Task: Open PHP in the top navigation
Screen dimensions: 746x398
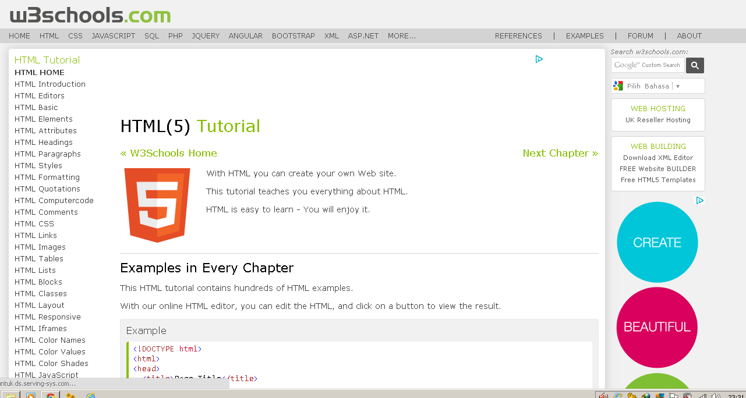Action: pos(175,36)
